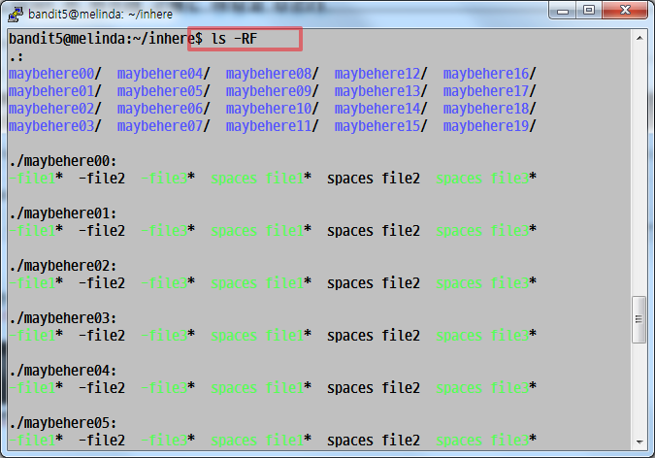This screenshot has width=655, height=458.
Task: Click 'spaces file2' under ./maybehere02
Action: click(374, 283)
